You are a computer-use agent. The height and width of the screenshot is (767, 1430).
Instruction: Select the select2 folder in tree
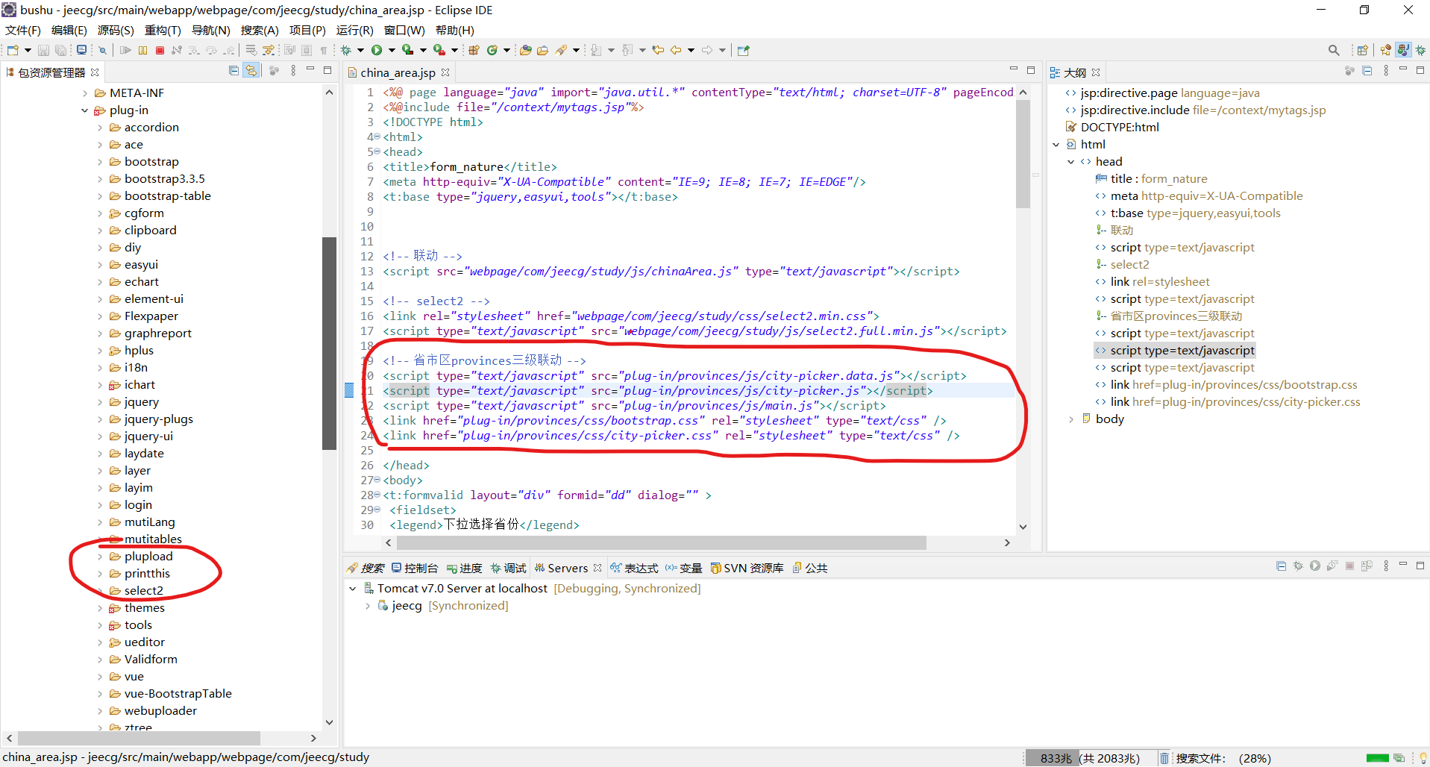click(143, 591)
